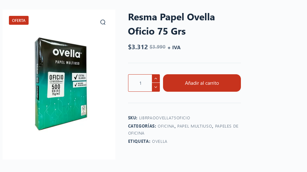Decrease quantity with the down arrow
This screenshot has width=307, height=172.
[156, 87]
